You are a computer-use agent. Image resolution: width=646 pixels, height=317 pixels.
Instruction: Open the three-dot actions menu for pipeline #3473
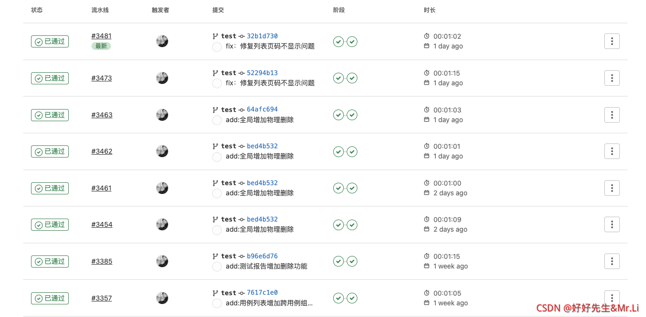[x=612, y=78]
